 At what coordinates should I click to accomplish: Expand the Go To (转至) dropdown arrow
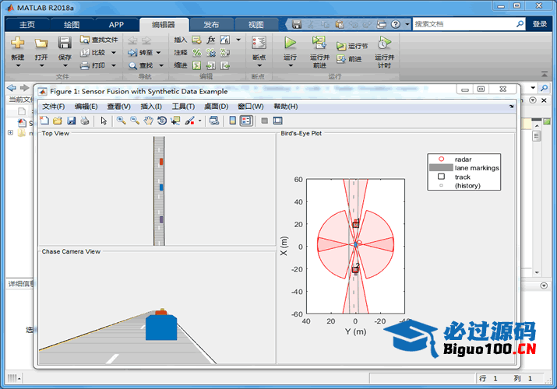click(158, 52)
